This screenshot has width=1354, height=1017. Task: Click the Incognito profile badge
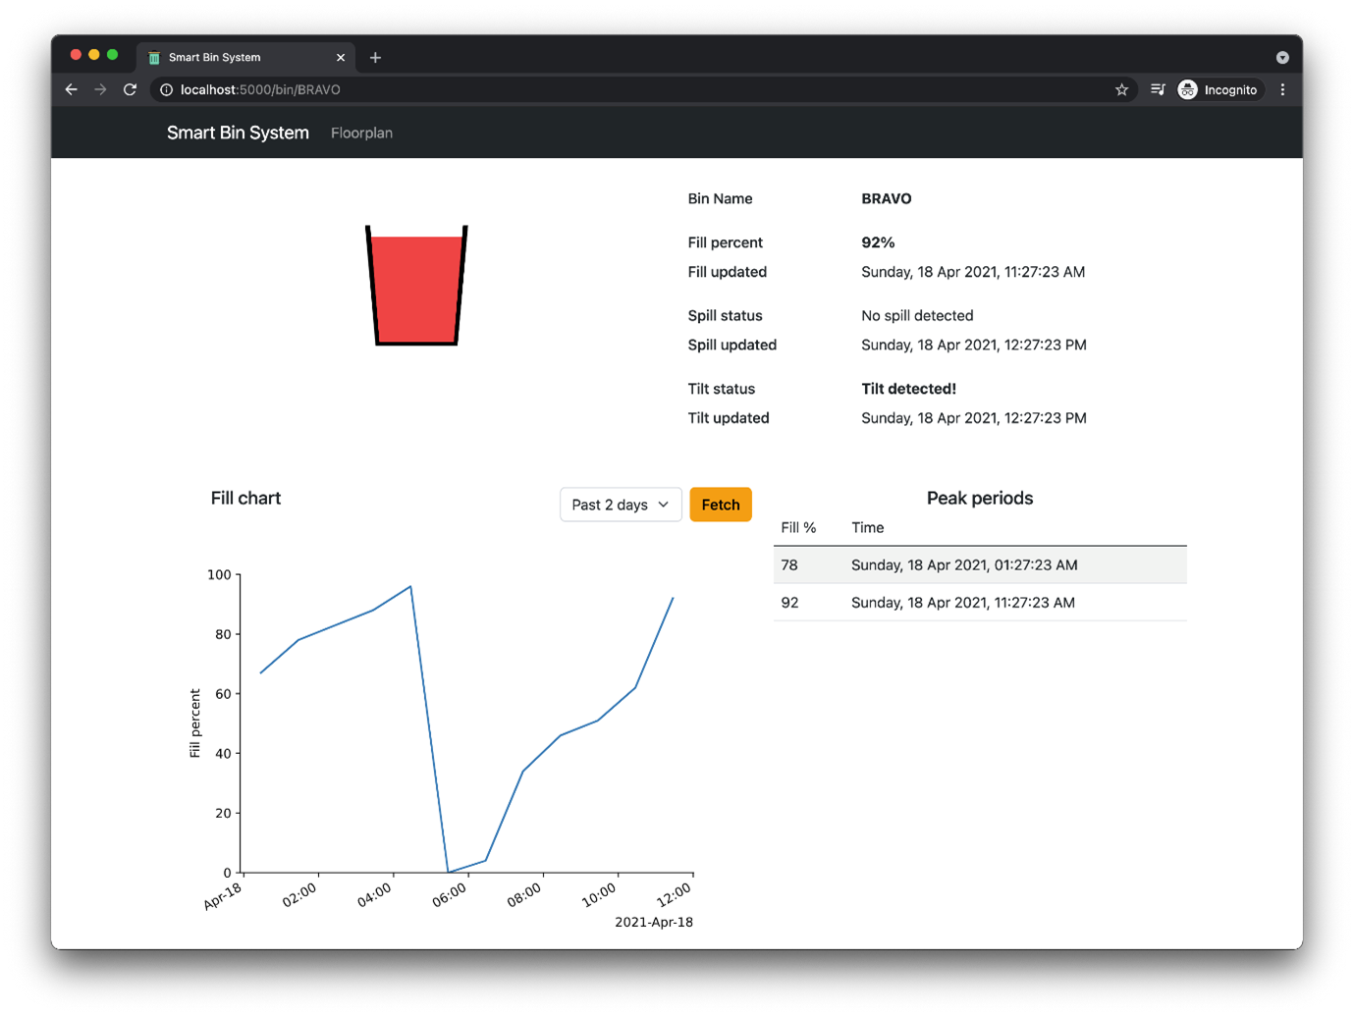pyautogui.click(x=1219, y=89)
